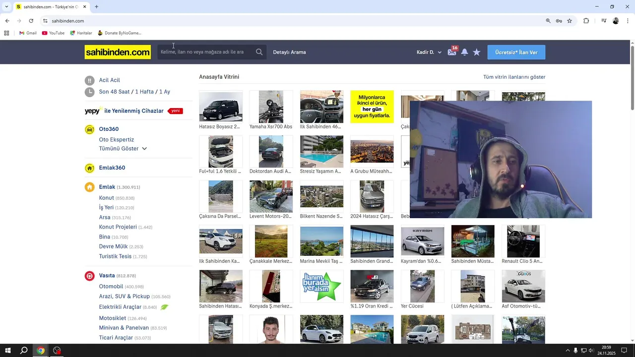Open Windows Start menu

(7, 351)
